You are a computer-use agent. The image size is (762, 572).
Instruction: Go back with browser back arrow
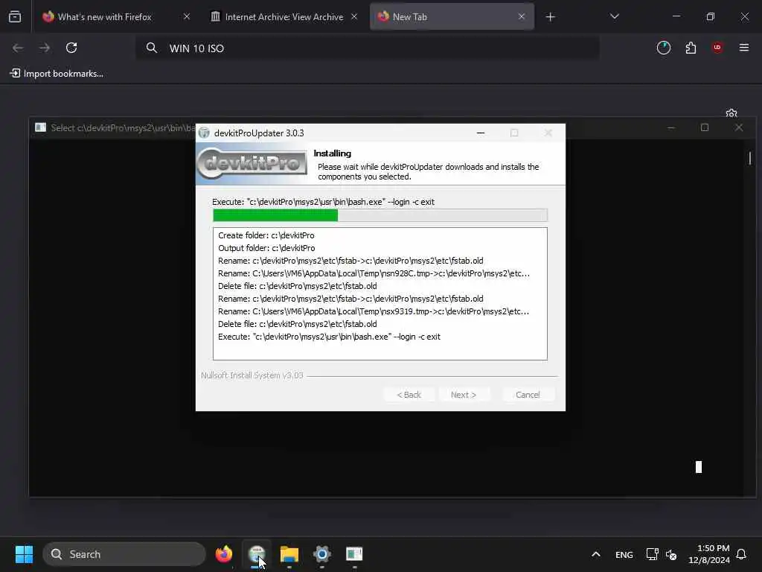click(18, 48)
